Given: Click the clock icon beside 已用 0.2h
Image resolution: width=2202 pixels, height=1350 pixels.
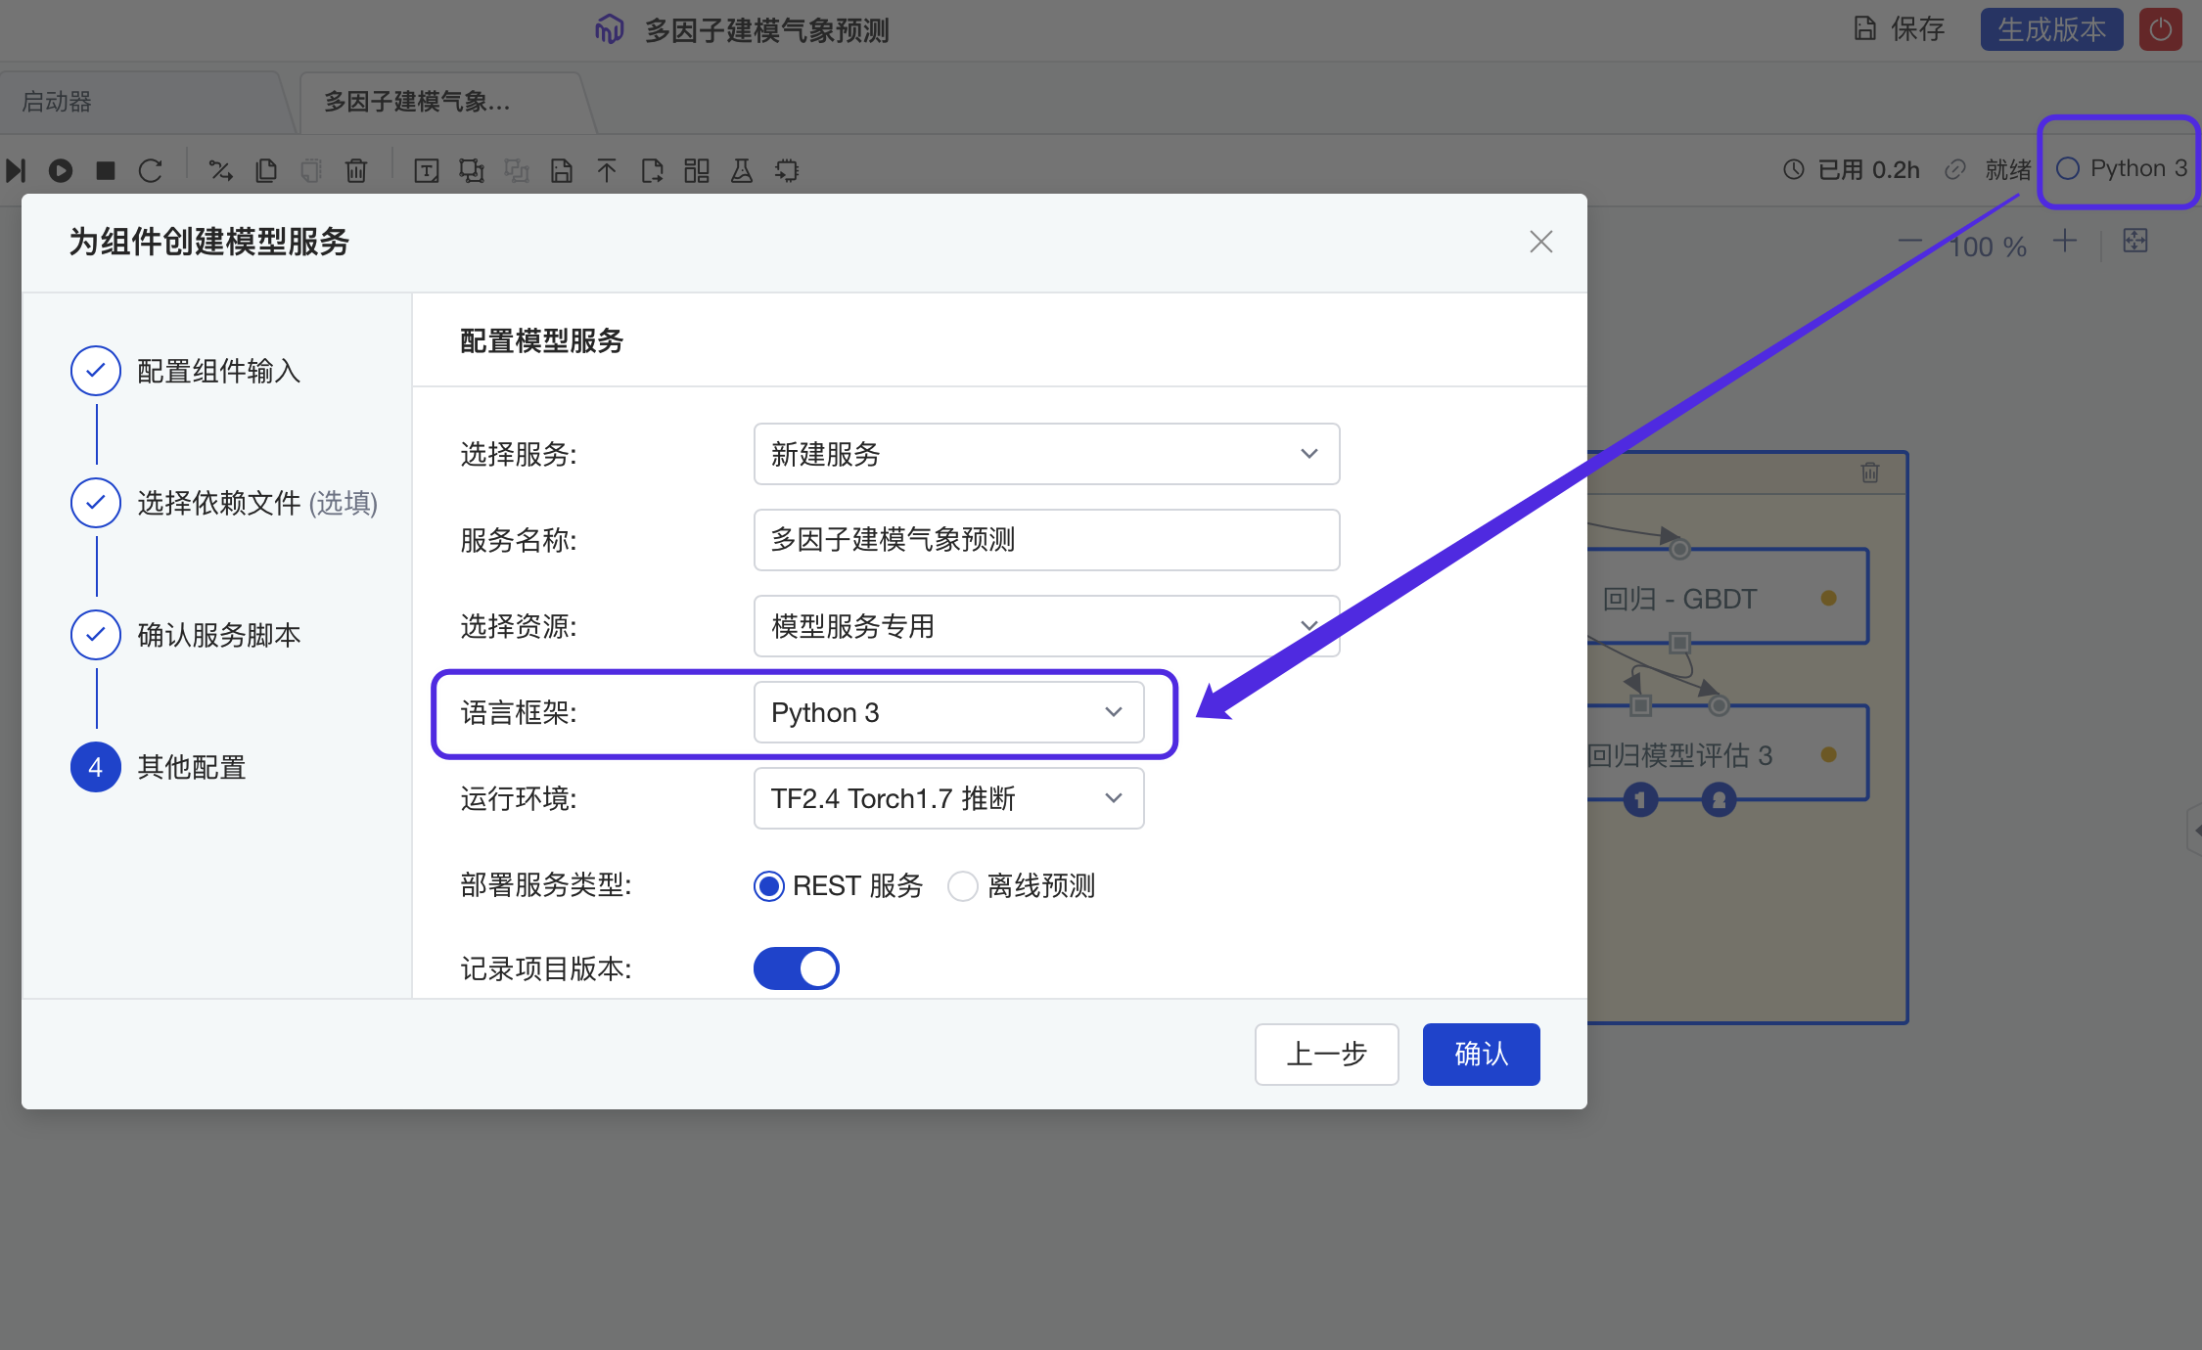Looking at the screenshot, I should pos(1793,169).
